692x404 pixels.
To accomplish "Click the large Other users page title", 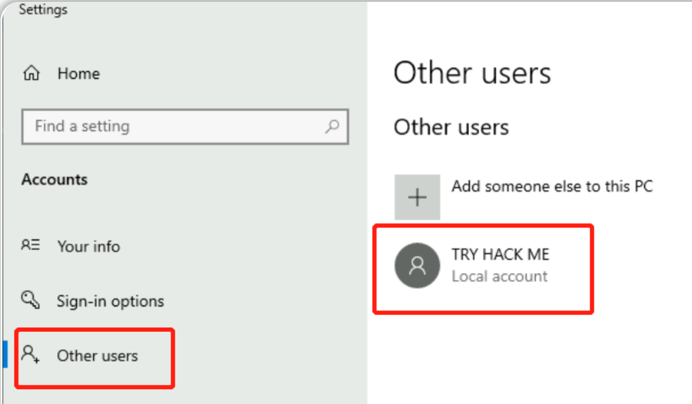I will [472, 73].
